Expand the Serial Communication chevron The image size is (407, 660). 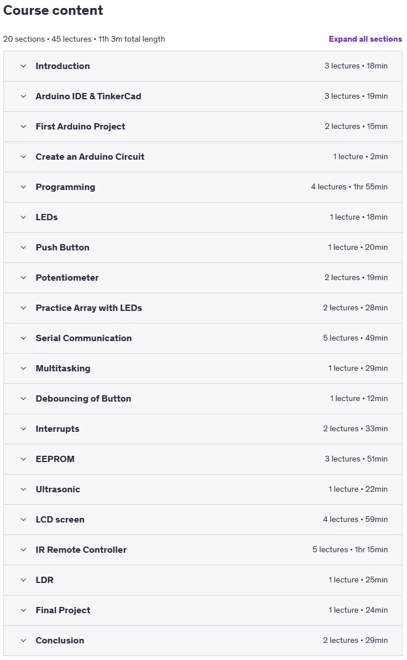point(23,338)
